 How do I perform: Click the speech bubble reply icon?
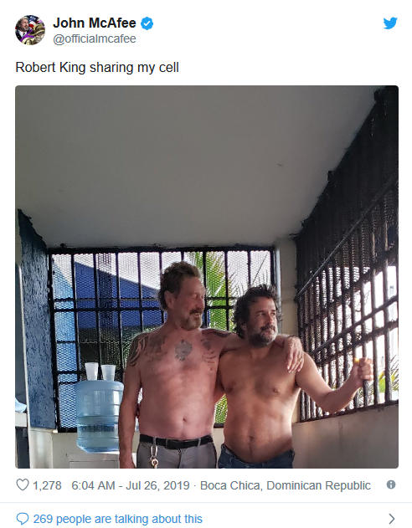coord(23,519)
